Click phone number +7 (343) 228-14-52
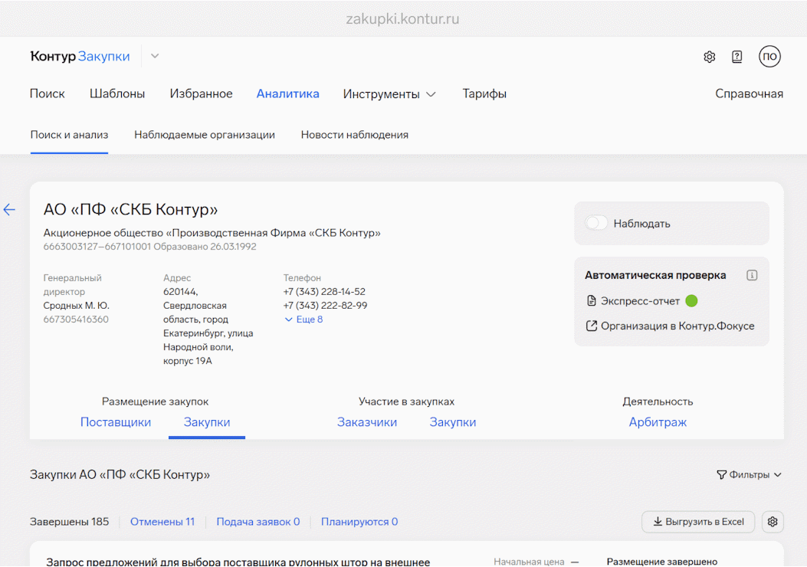The image size is (807, 567). coord(324,292)
